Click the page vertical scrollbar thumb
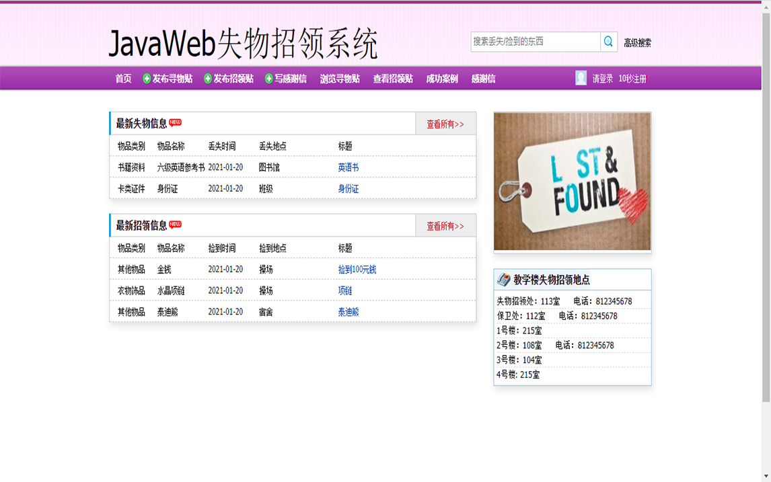771x482 pixels. [x=766, y=206]
